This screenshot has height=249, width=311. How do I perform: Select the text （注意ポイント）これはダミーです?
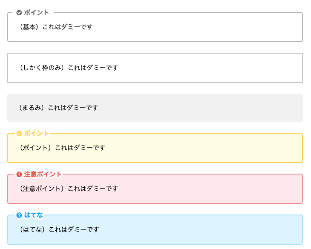pyautogui.click(x=68, y=188)
